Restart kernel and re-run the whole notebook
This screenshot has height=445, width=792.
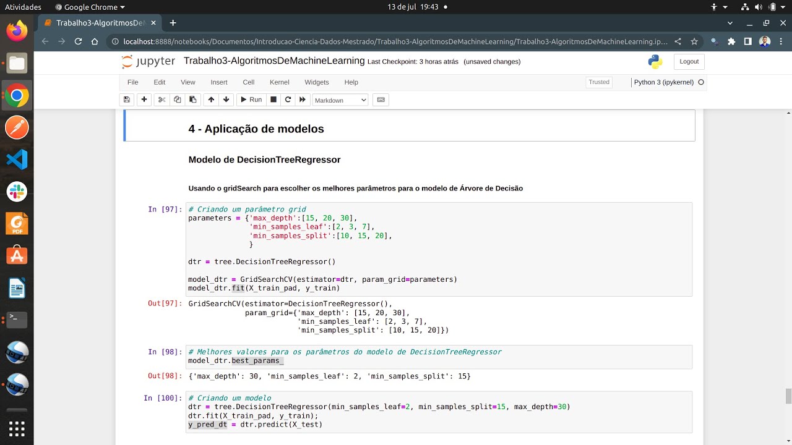click(x=303, y=100)
